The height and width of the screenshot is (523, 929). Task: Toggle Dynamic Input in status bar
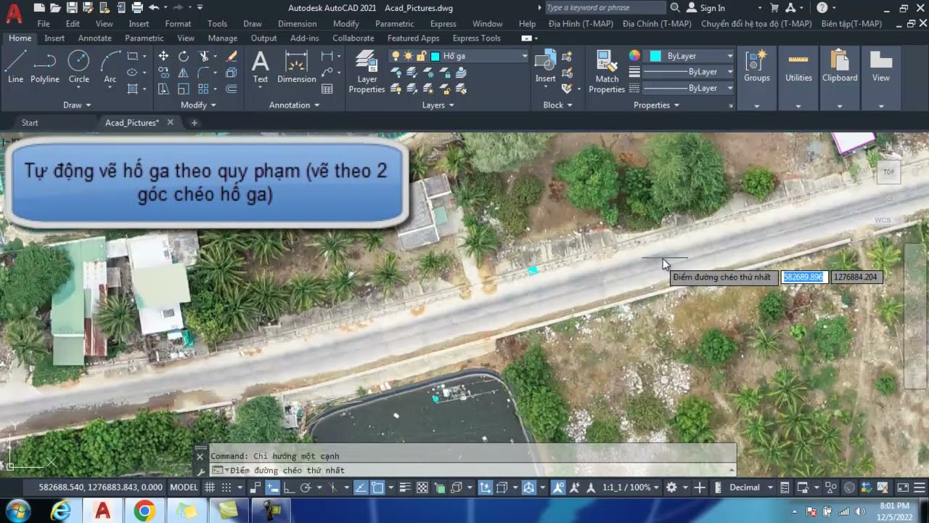[x=272, y=487]
